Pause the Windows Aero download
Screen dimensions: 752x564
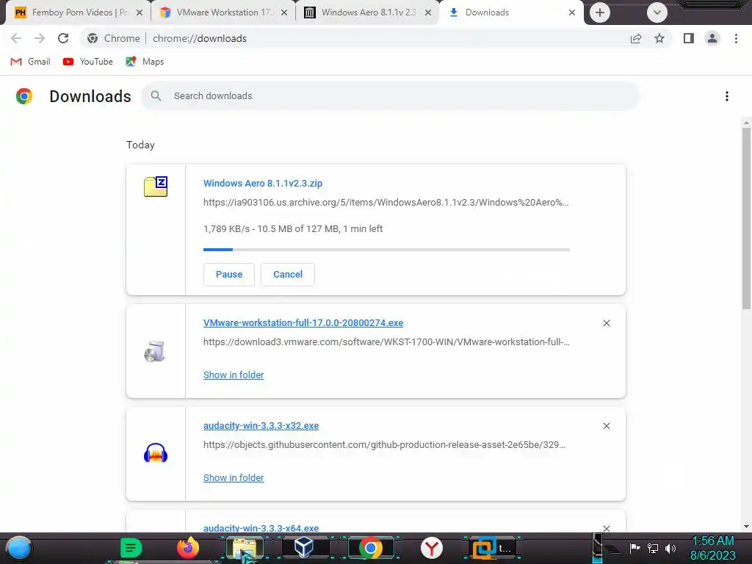[229, 275]
